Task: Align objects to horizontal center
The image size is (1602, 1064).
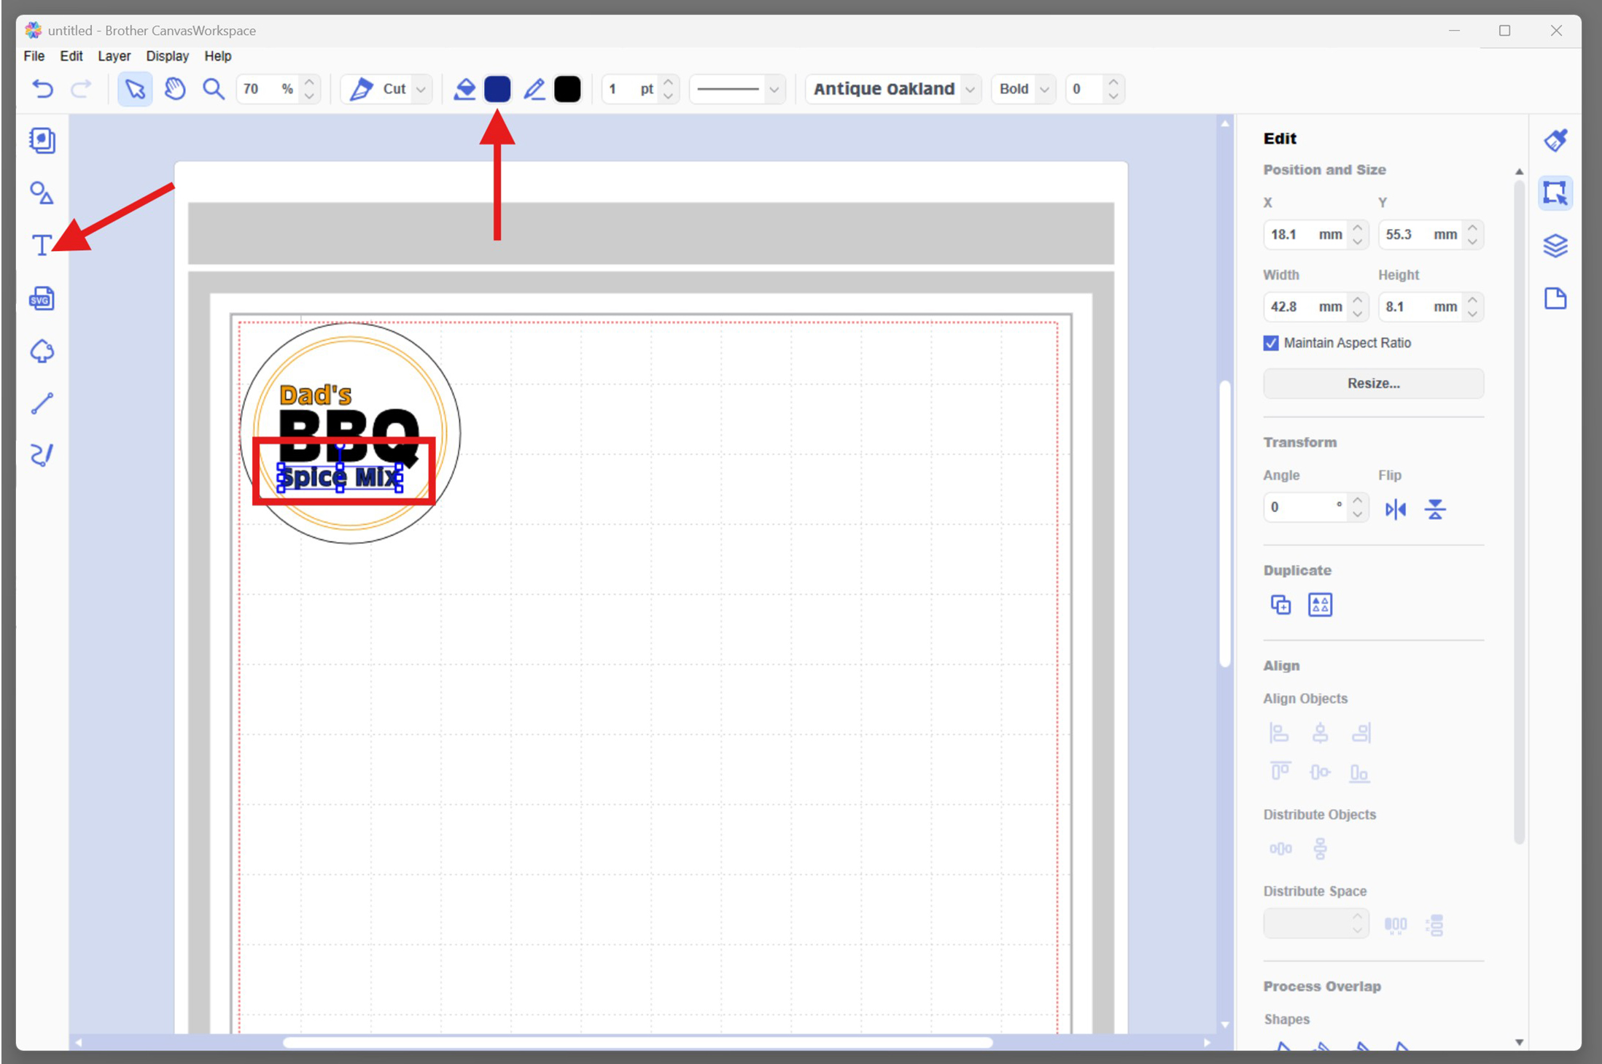Action: tap(1320, 733)
